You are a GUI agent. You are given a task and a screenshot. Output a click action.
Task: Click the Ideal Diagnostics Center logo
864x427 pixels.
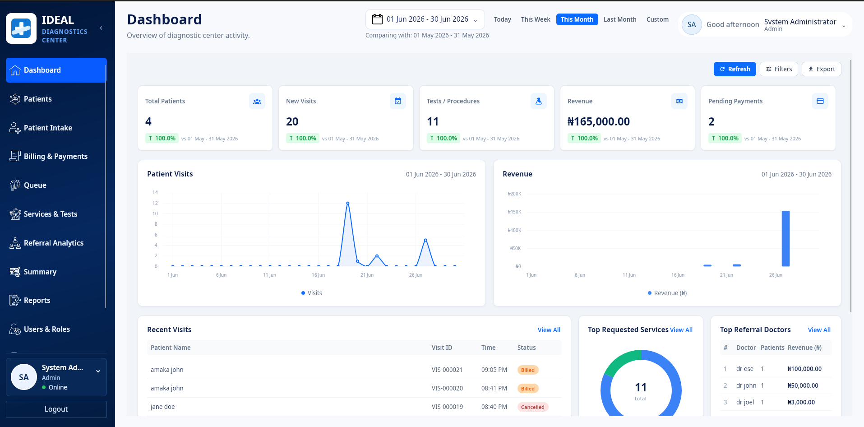tap(21, 28)
